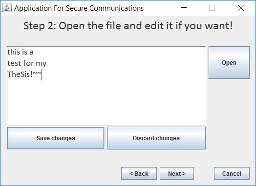Click the word 'test' in the text area
The height and width of the screenshot is (186, 256).
click(x=14, y=63)
